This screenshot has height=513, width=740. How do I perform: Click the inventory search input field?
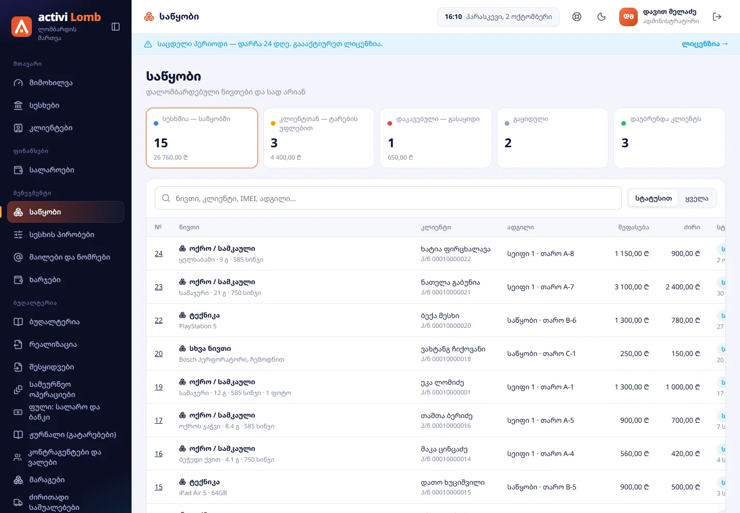pyautogui.click(x=388, y=198)
